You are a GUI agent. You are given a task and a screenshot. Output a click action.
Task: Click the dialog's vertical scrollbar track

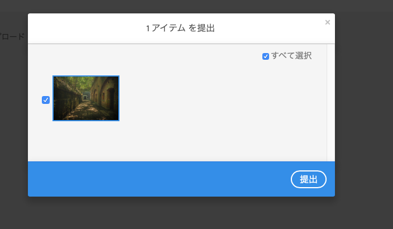[331, 103]
